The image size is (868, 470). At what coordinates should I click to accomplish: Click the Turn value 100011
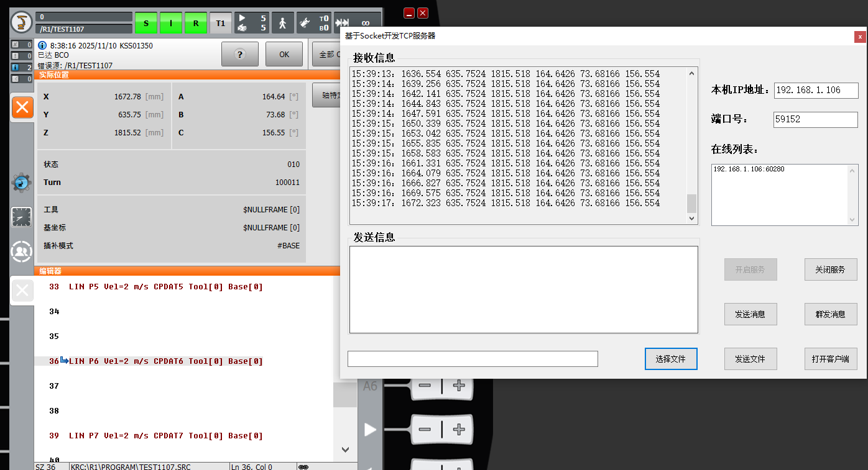[287, 183]
